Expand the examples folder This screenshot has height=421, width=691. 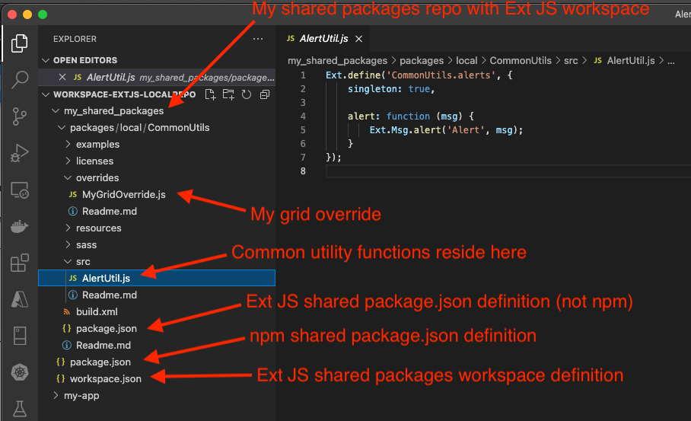point(97,144)
